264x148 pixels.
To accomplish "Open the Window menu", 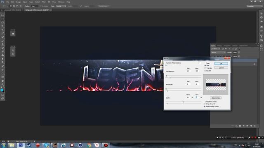I will tap(61, 2).
